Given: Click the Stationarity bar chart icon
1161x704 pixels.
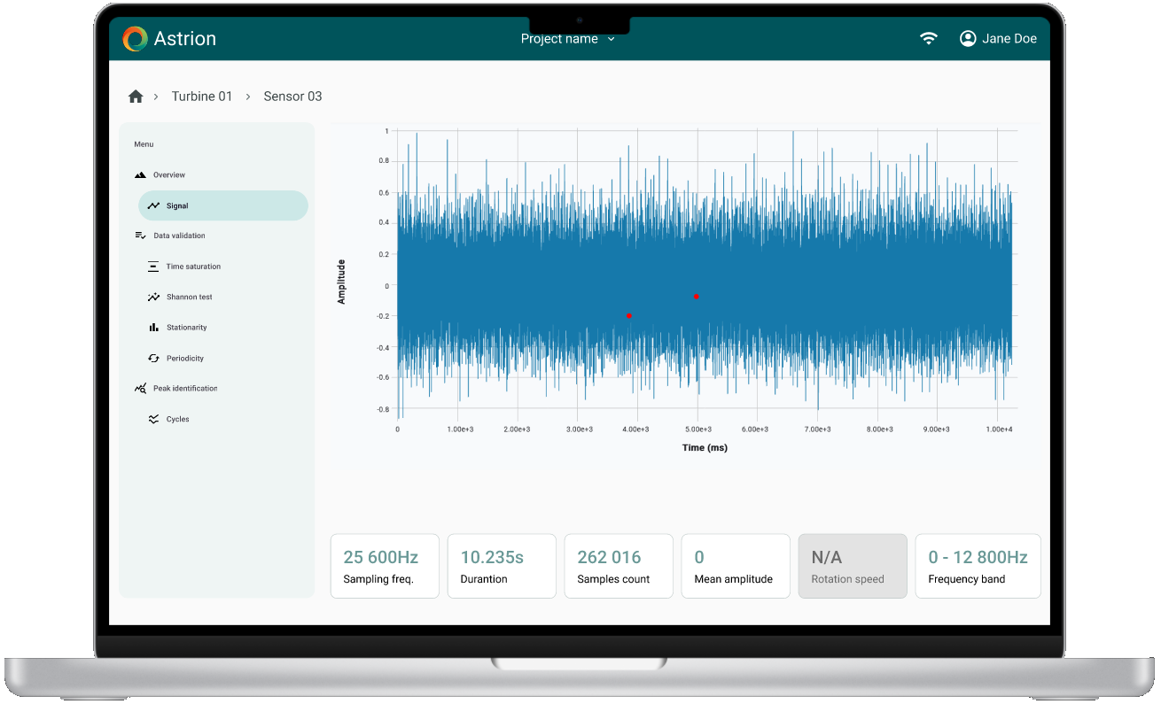Looking at the screenshot, I should (153, 328).
